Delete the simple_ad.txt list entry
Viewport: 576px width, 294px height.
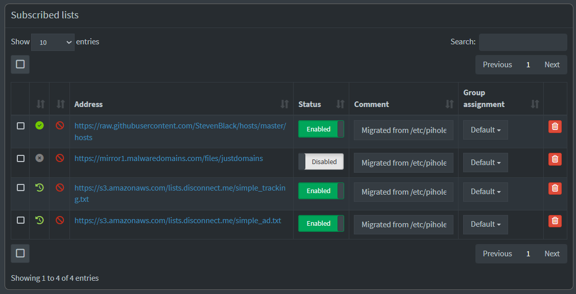click(555, 221)
